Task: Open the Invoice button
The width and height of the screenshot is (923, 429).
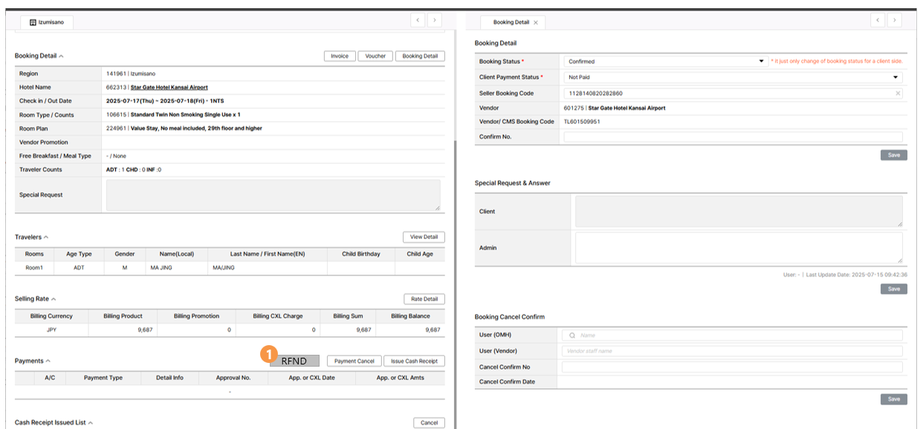Action: pos(339,56)
